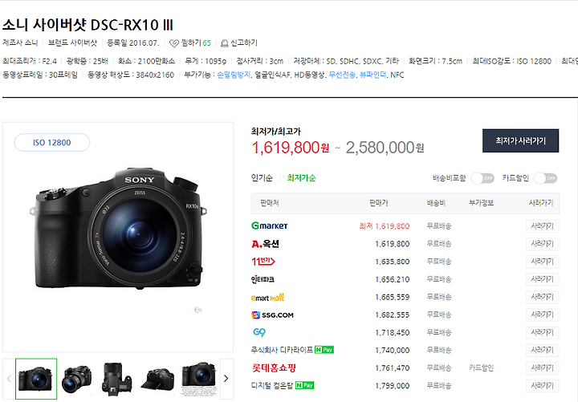Click 사러가기 in the emart mall row

pos(542,297)
